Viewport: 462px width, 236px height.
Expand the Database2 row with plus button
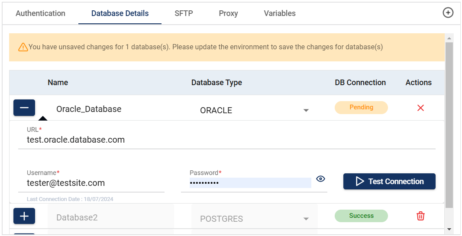pos(24,216)
